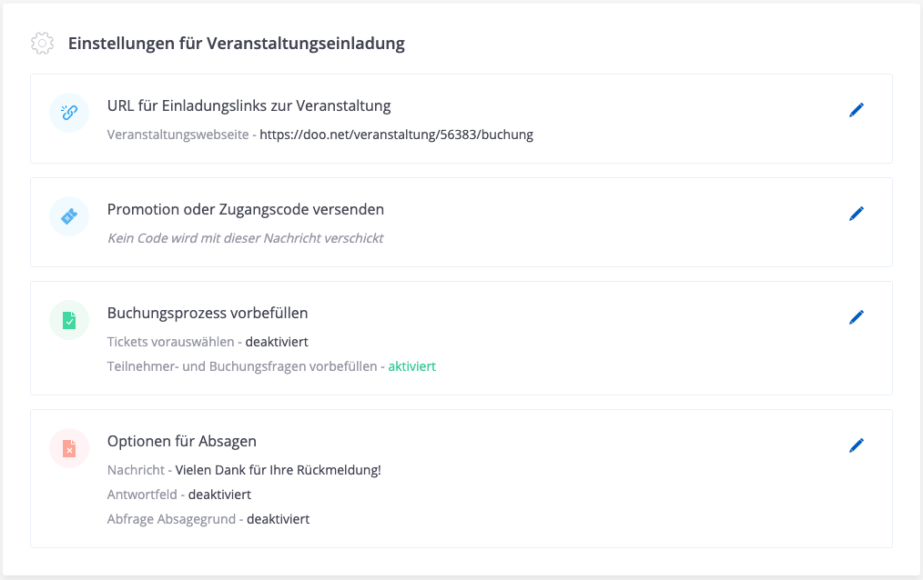Edit the Optionen für Absagen setting
This screenshot has height=580, width=923.
click(x=856, y=445)
